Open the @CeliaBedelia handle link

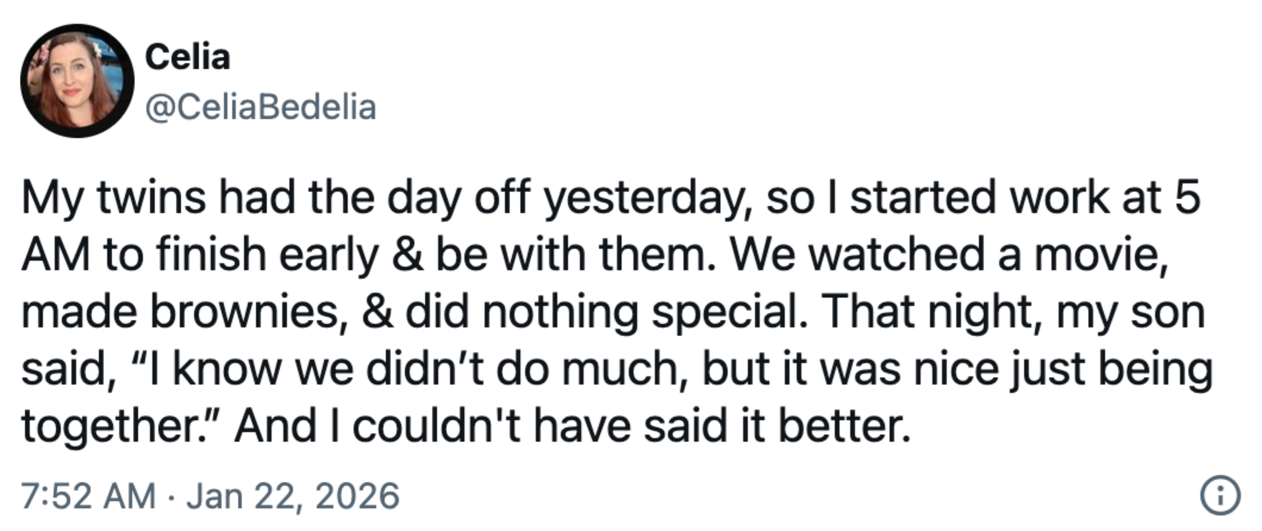260,107
